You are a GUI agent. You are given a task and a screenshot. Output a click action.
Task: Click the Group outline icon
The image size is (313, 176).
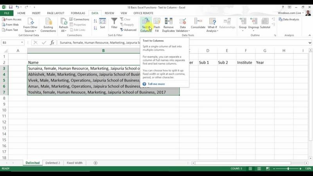coord(243,22)
